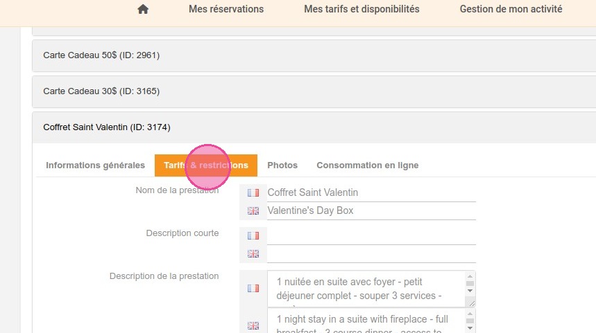
Task: Open Mes tarifs et disponibilités menu
Action: 361,9
